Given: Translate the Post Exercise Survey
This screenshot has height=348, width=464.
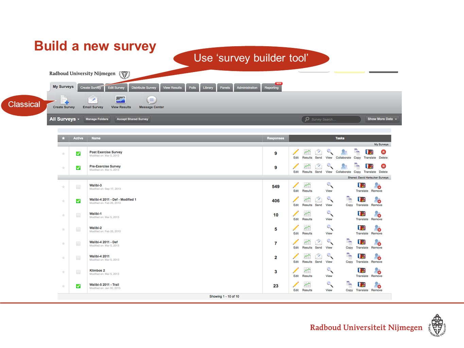Looking at the screenshot, I should 370,152.
